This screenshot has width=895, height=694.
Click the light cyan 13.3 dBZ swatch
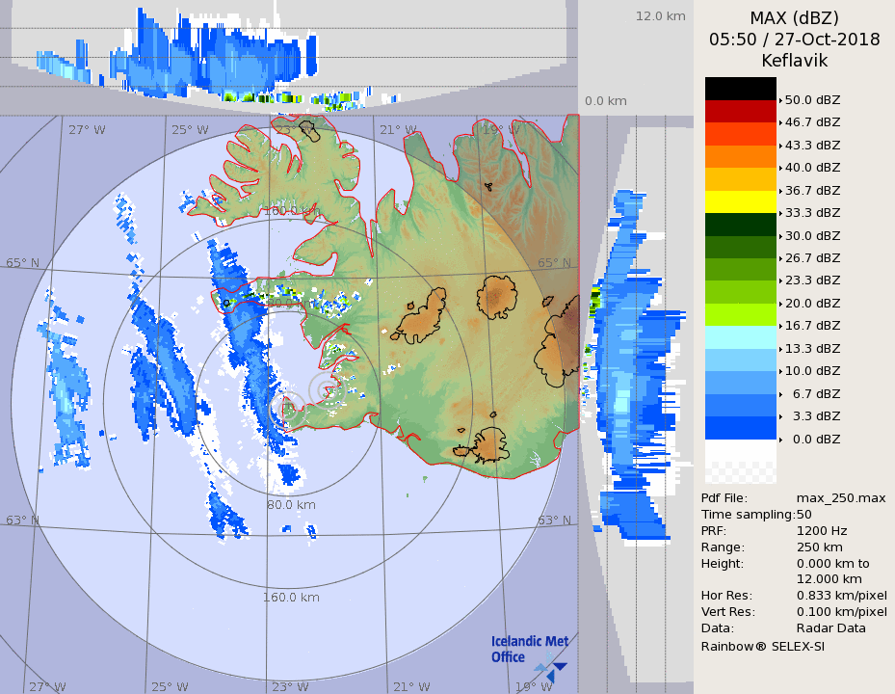[x=740, y=337]
